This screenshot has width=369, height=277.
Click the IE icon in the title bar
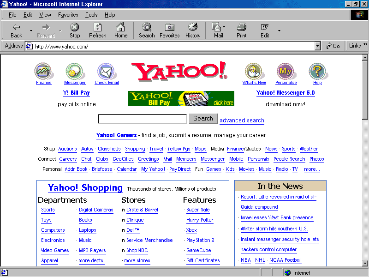point(4,4)
